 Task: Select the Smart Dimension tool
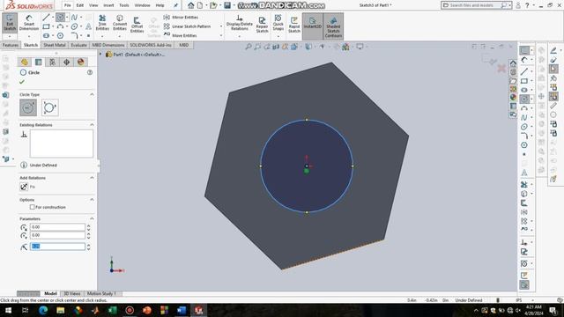point(29,23)
